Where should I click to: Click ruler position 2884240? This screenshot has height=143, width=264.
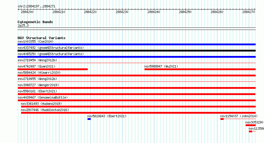(x=154, y=12)
